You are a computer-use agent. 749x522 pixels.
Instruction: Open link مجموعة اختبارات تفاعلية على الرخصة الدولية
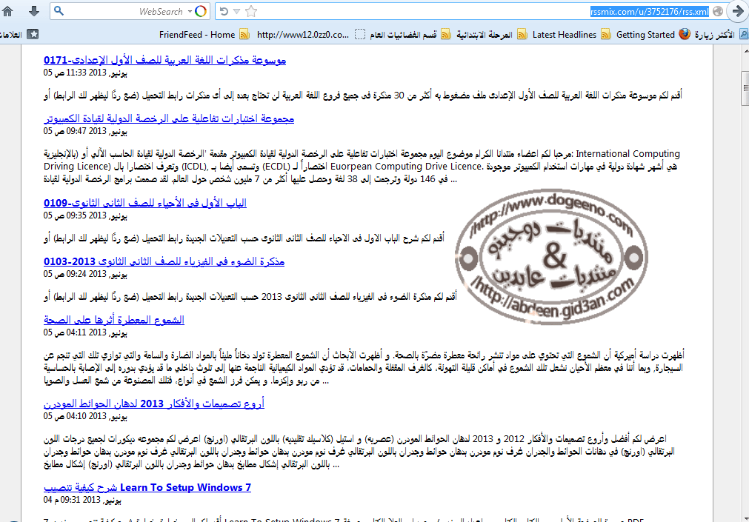(x=169, y=118)
